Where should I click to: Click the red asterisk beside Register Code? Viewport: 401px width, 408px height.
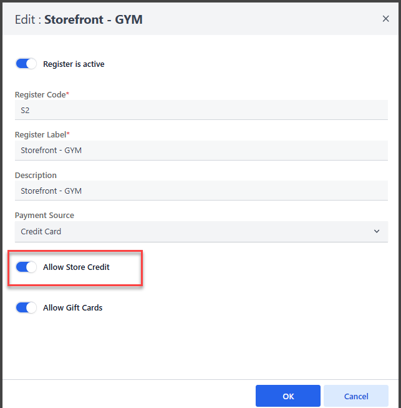(67, 94)
